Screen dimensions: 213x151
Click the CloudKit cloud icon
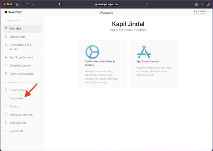tap(6, 65)
